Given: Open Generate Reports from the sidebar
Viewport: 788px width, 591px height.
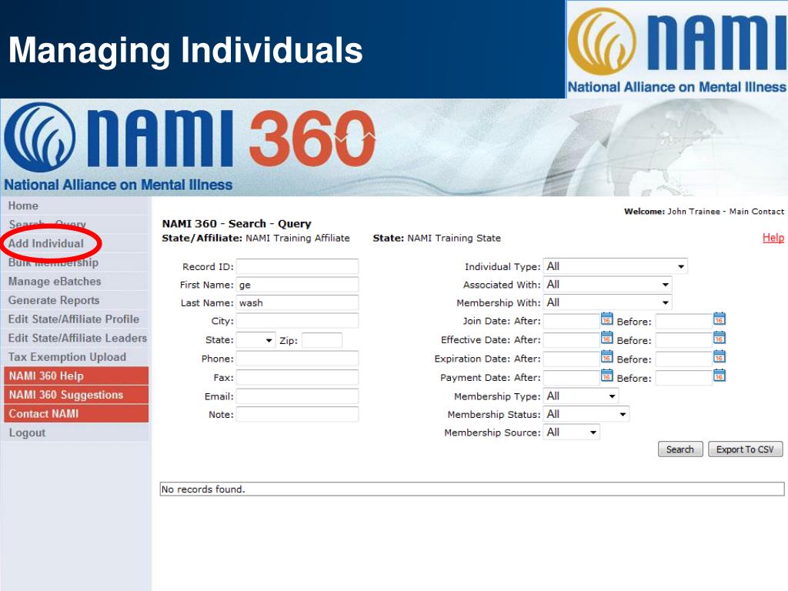Looking at the screenshot, I should [54, 300].
